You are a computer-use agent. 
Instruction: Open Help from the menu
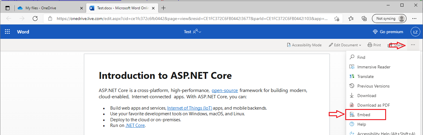pos(383,124)
